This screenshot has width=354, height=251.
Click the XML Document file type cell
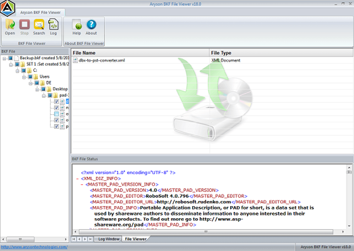(226, 60)
